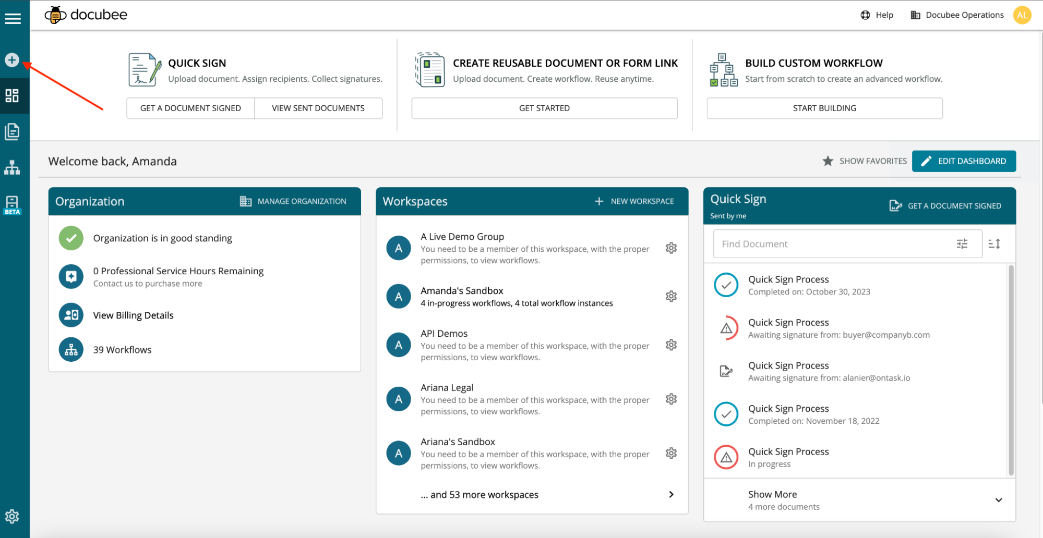This screenshot has width=1043, height=538.
Task: Click GET STARTED for reusable document
Action: coord(544,108)
